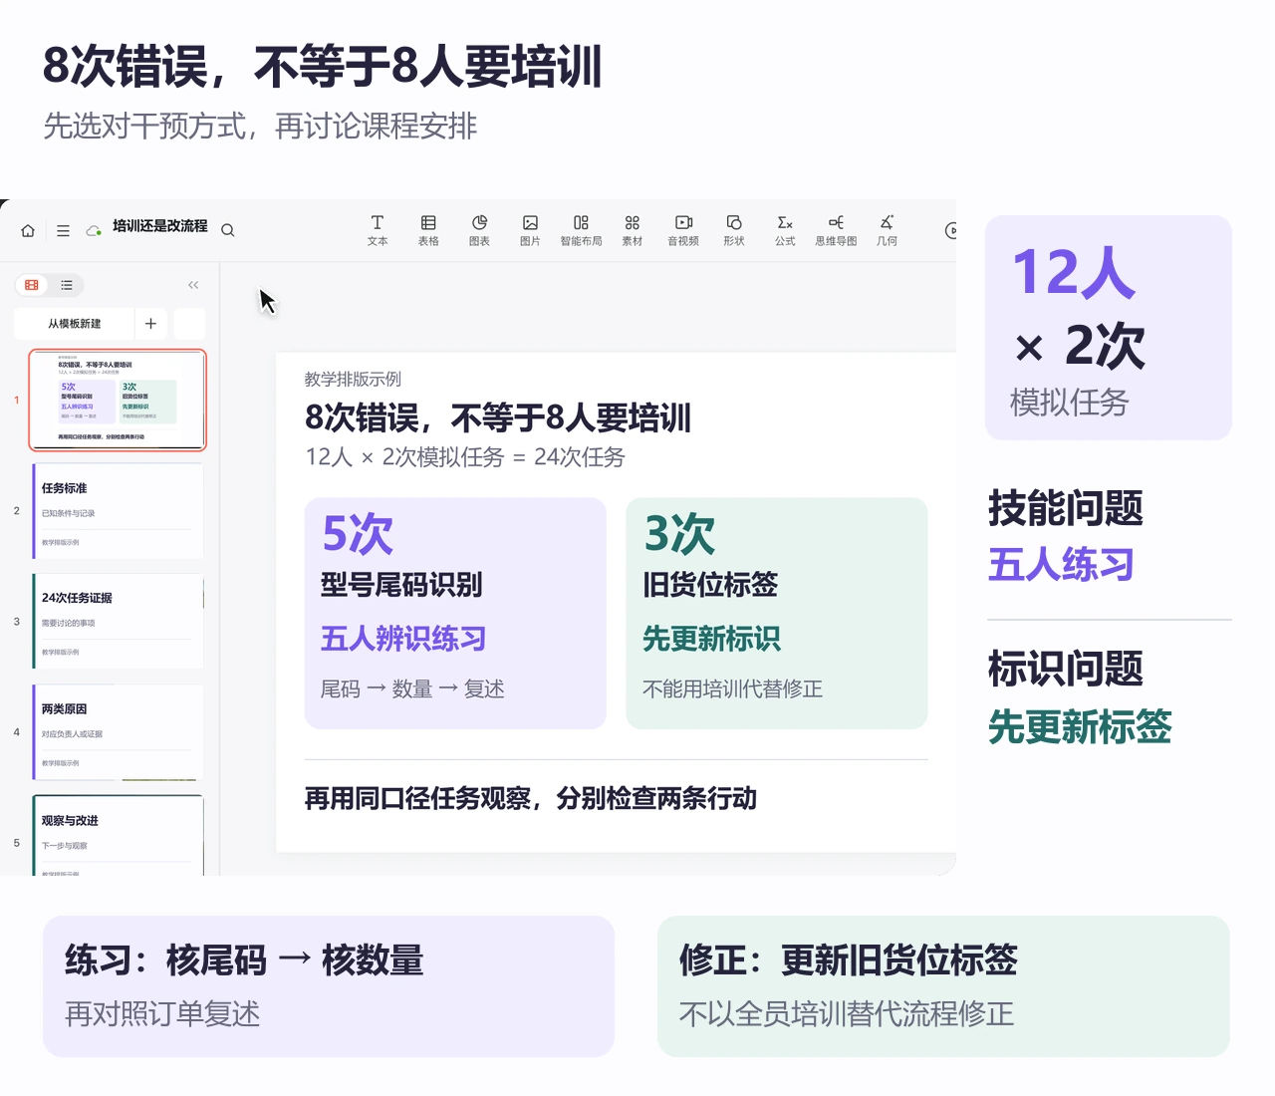The width and height of the screenshot is (1275, 1096).
Task: Collapse the slide panel with double chevron
Action: point(193,285)
